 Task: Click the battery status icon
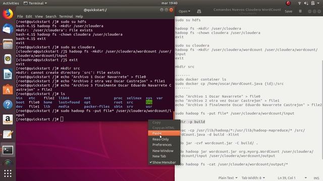[x=313, y=3]
